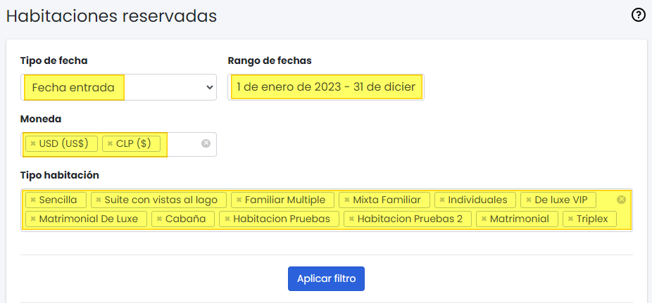Clear all room types with the circular x

[x=621, y=200]
